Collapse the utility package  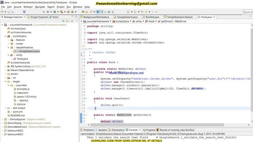[x=9, y=55]
